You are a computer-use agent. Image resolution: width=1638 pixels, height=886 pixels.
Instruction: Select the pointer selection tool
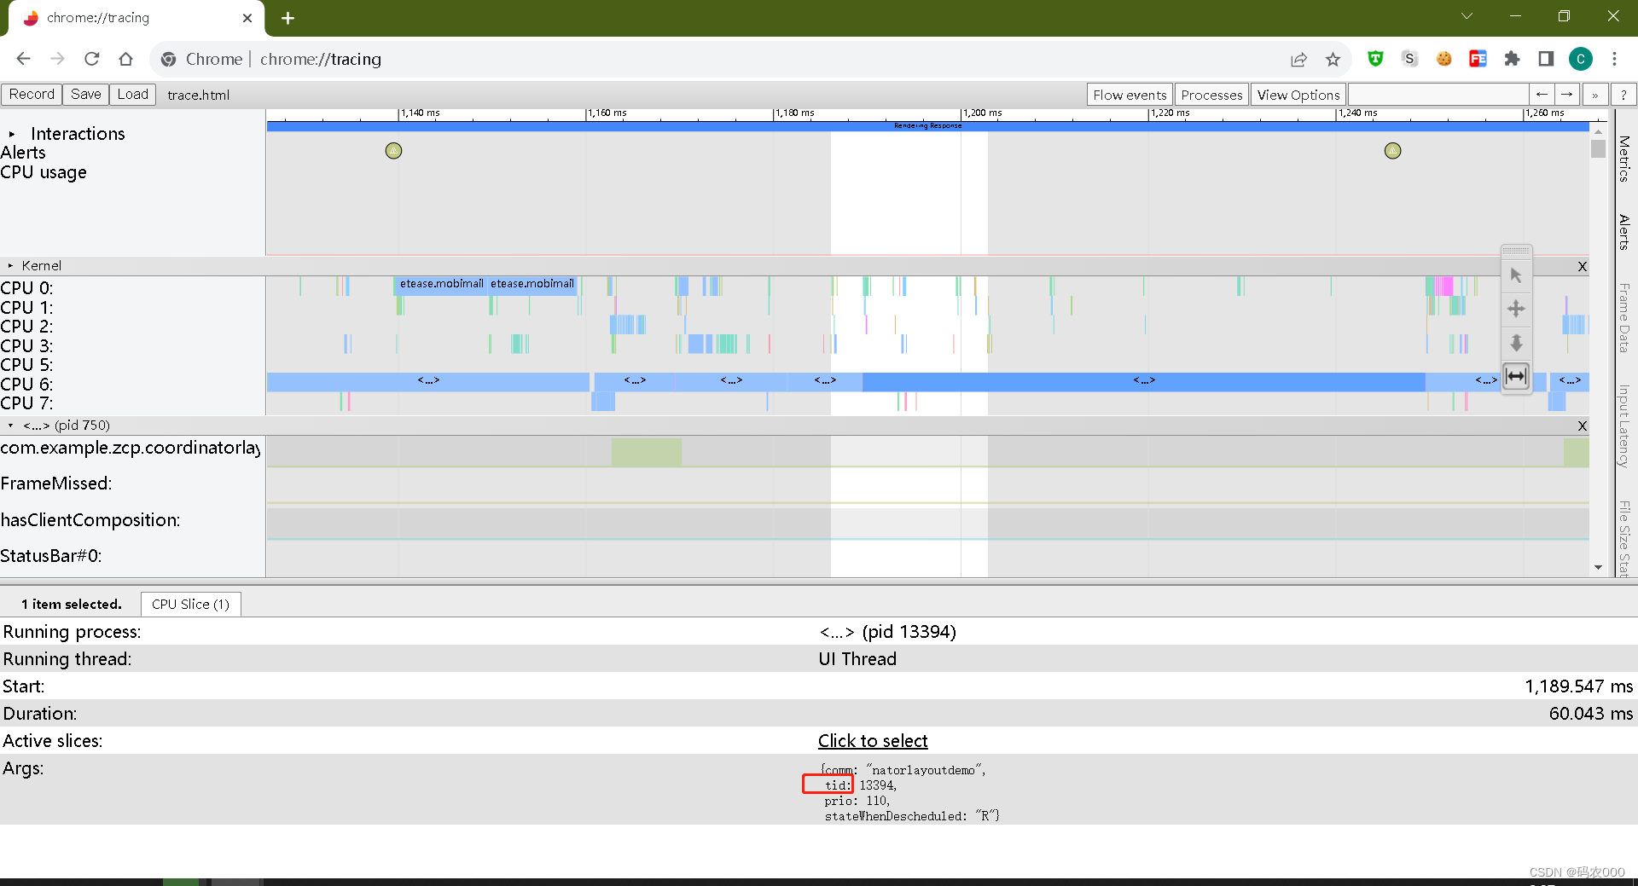1516,275
